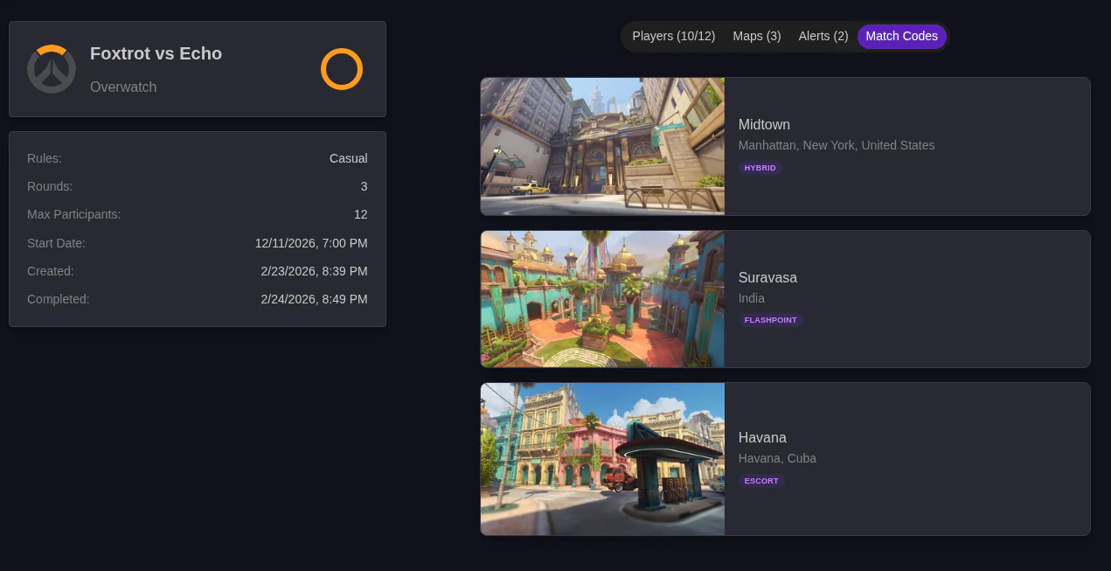Image resolution: width=1111 pixels, height=571 pixels.
Task: Click the orange ring status indicator
Action: (341, 69)
